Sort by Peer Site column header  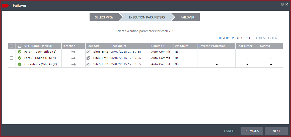click(x=97, y=46)
